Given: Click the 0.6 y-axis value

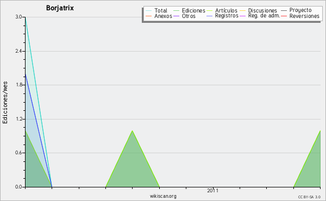Looking at the screenshot, I should click(18, 153).
